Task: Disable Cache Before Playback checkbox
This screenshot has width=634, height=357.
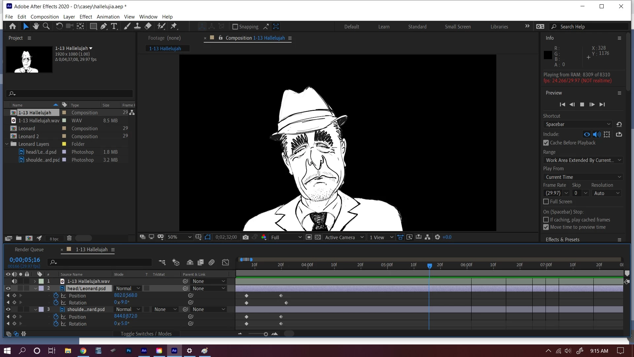Action: pyautogui.click(x=546, y=143)
